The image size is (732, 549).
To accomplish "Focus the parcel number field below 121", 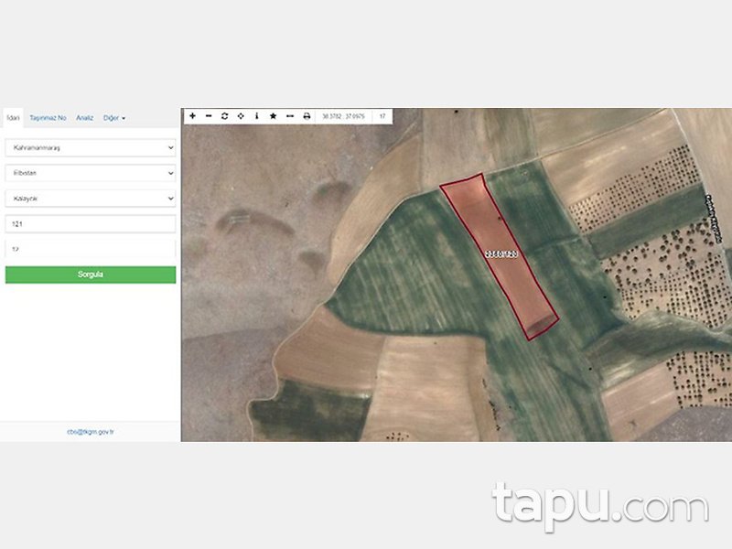I will [x=91, y=249].
